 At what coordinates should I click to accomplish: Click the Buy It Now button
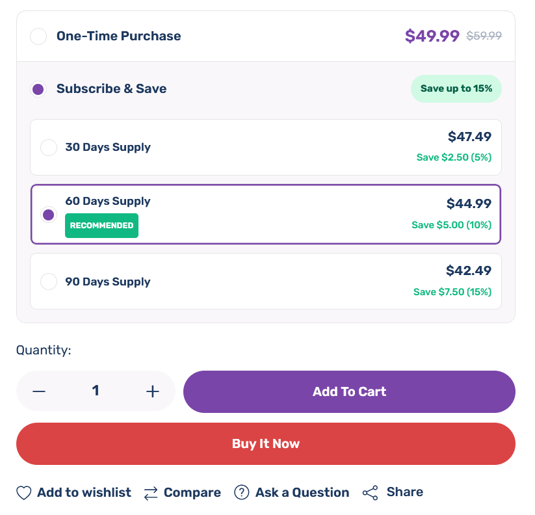point(266,443)
